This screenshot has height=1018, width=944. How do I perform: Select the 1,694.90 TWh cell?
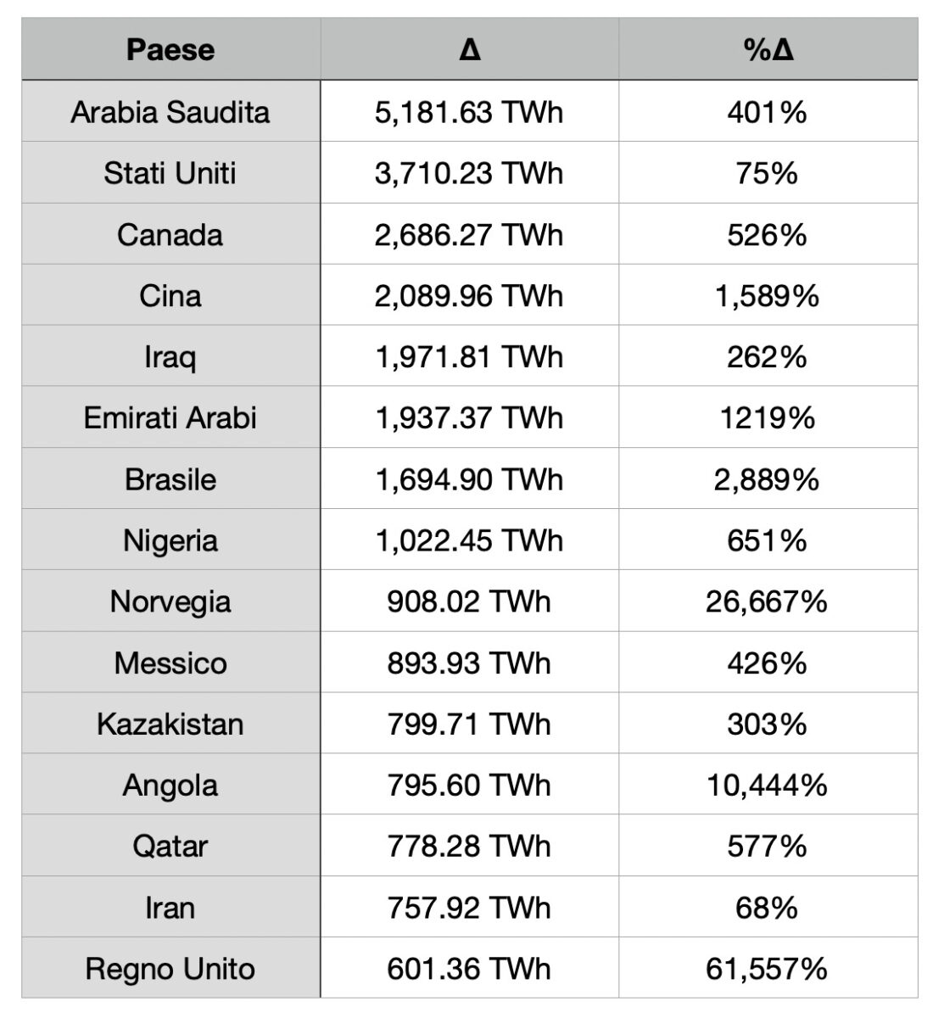tap(469, 478)
